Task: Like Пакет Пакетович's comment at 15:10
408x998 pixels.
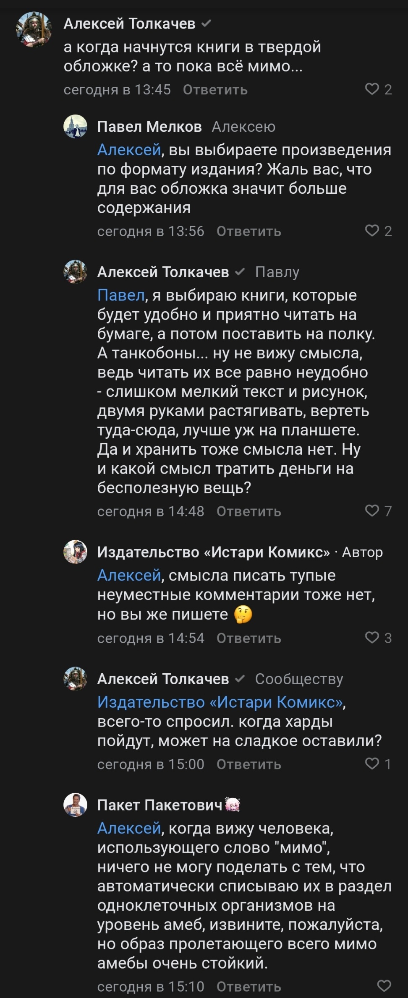Action: pyautogui.click(x=384, y=985)
